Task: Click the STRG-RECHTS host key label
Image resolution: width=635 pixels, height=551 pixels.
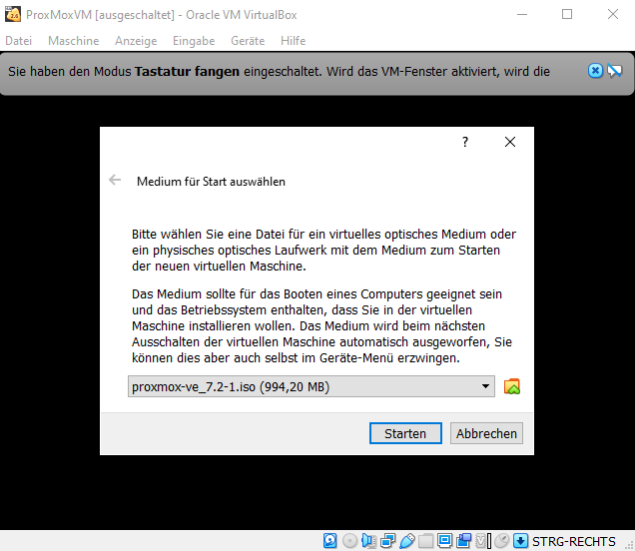Action: pos(573,542)
